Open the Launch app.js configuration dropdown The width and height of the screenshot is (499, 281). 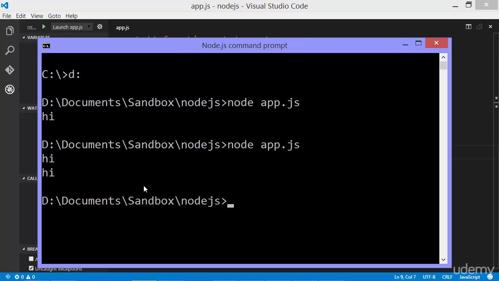pos(72,27)
